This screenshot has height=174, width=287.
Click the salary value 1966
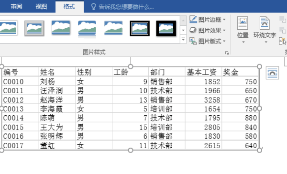[x=212, y=91]
